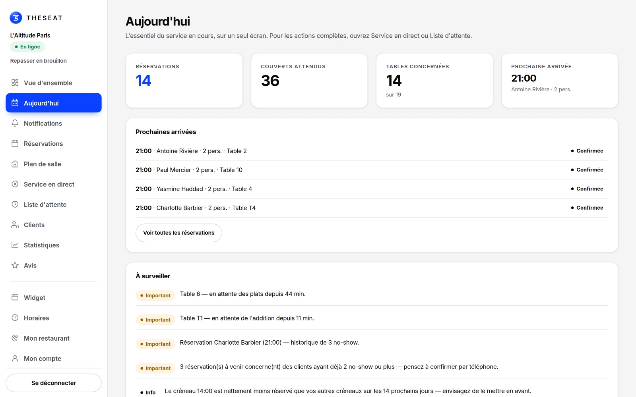Viewport: 636px width, 397px height.
Task: Click Voir toutes les réservations
Action: point(179,233)
